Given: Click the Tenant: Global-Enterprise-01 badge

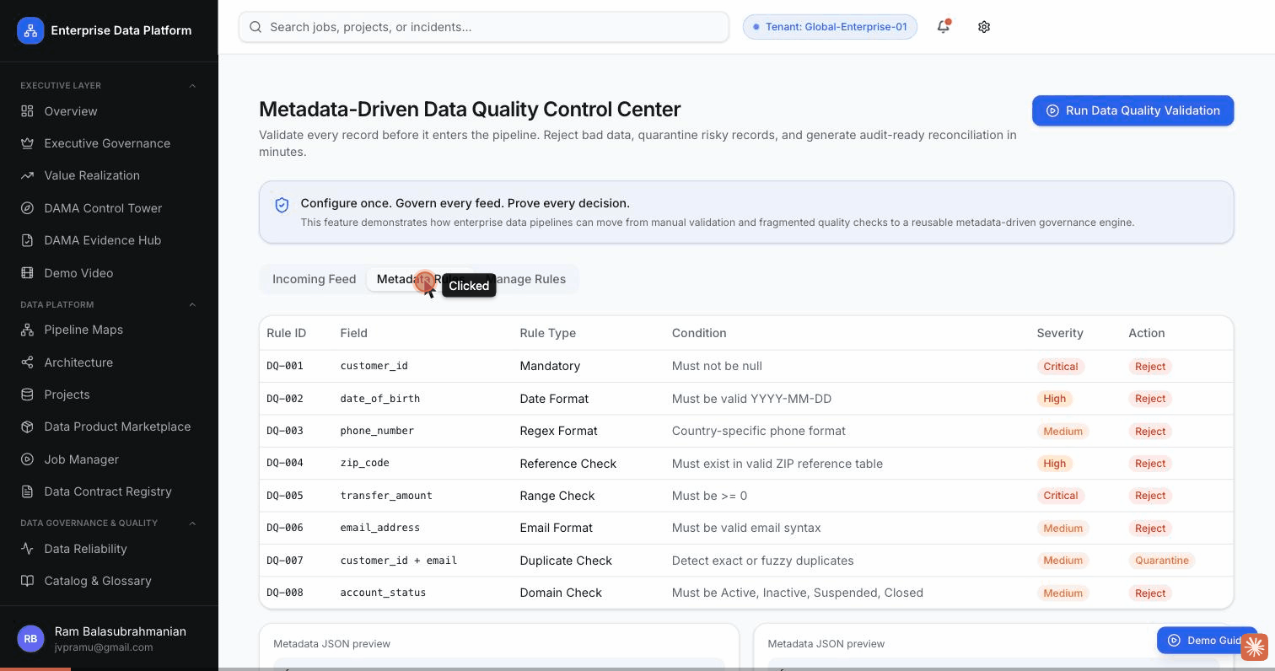Looking at the screenshot, I should (x=830, y=27).
